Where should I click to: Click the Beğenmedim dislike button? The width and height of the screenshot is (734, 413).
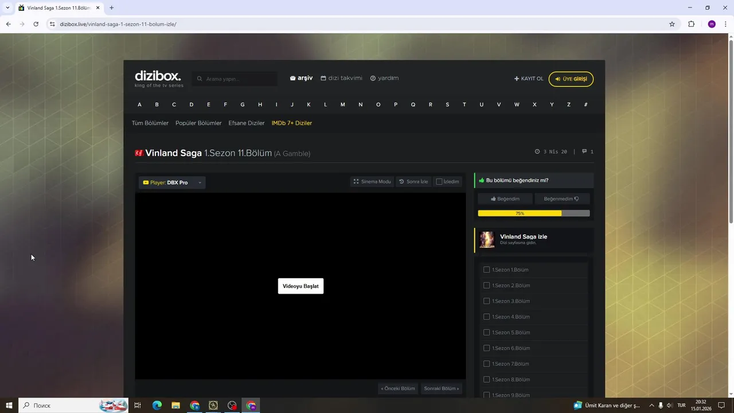(x=562, y=199)
